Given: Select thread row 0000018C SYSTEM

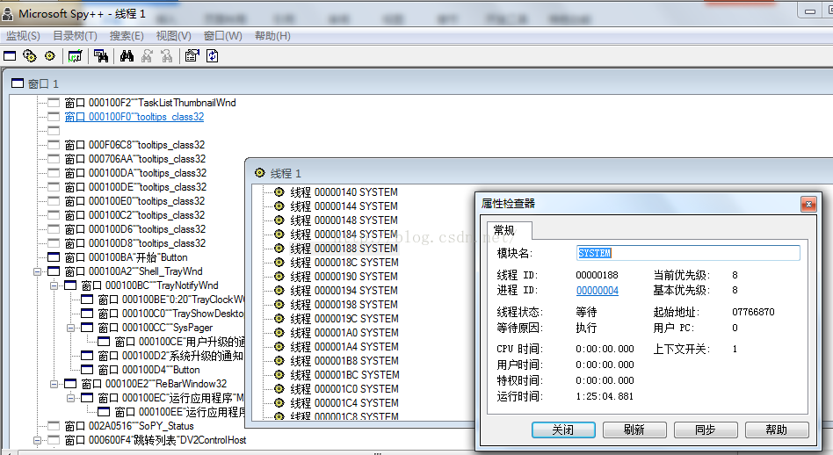Looking at the screenshot, I should point(344,263).
